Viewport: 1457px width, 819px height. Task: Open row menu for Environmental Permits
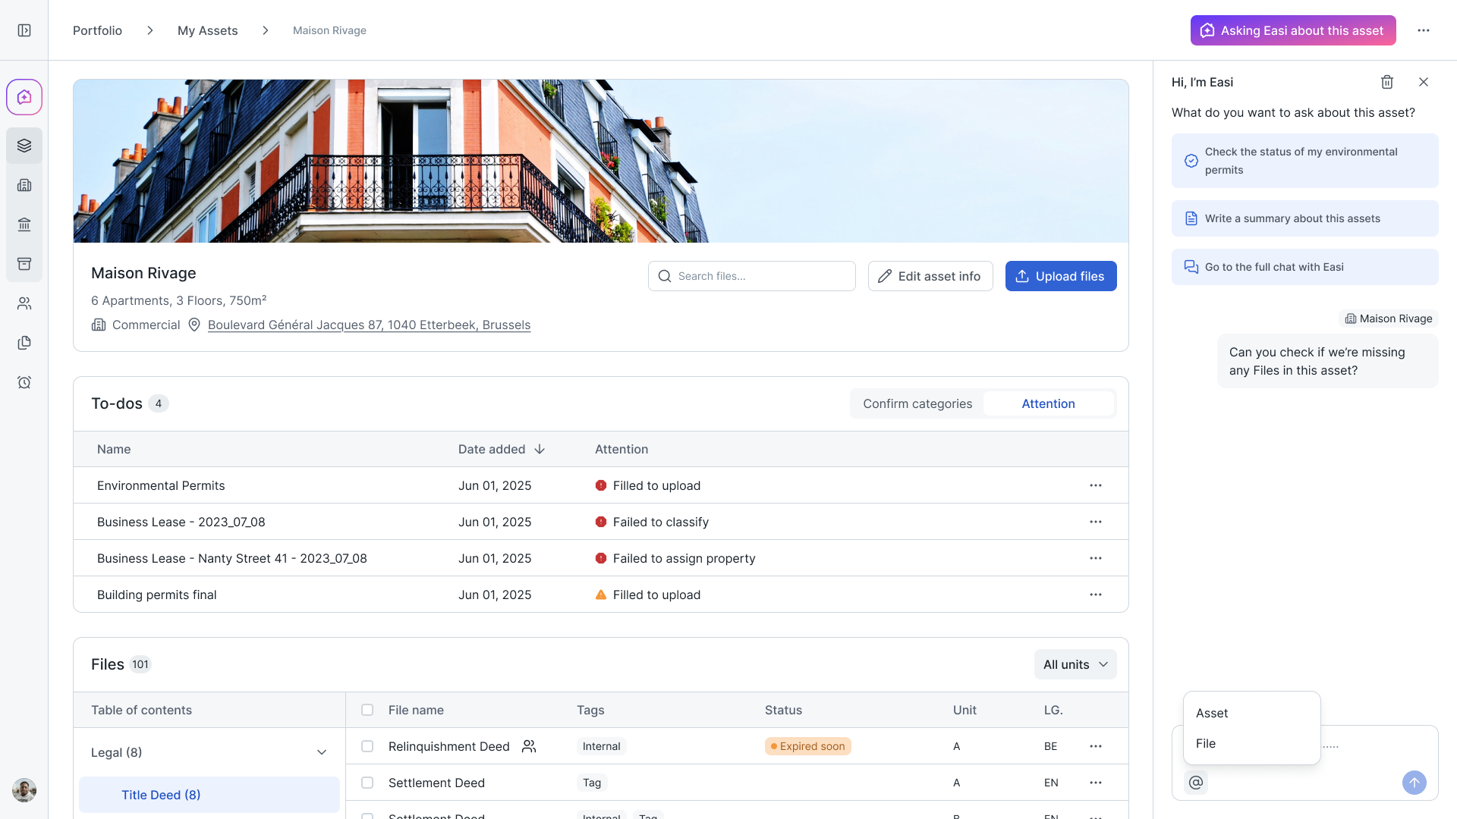[x=1095, y=485]
